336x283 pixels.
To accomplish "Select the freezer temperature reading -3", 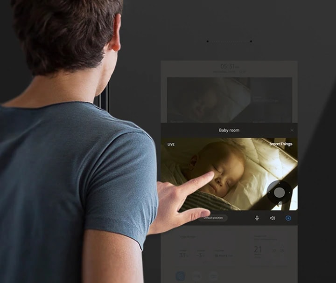I will click(x=200, y=255).
